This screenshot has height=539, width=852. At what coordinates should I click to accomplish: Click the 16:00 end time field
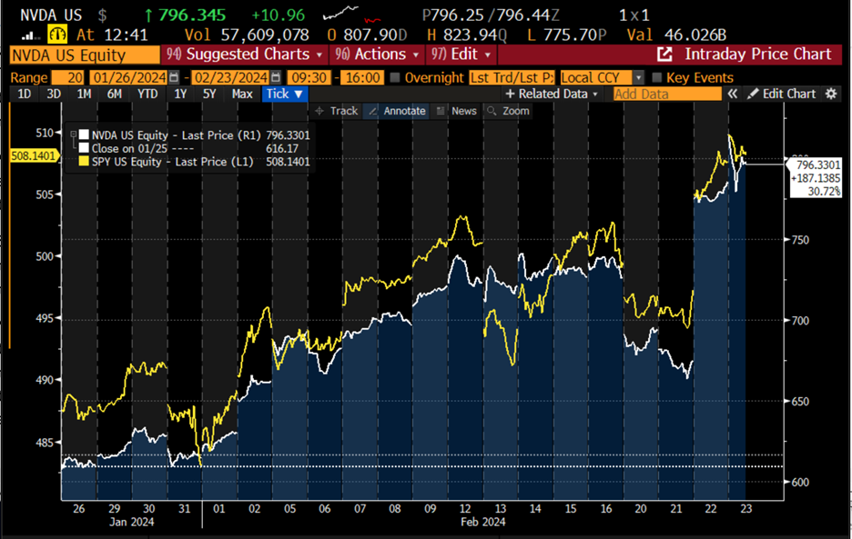point(362,77)
